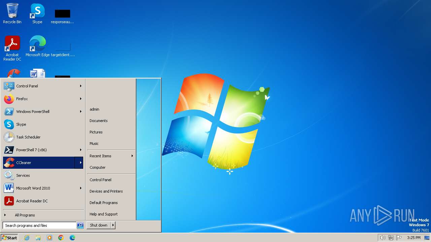This screenshot has width=431, height=242.
Task: Open the Acrobat Reader DC desktop shortcut
Action: click(12, 48)
